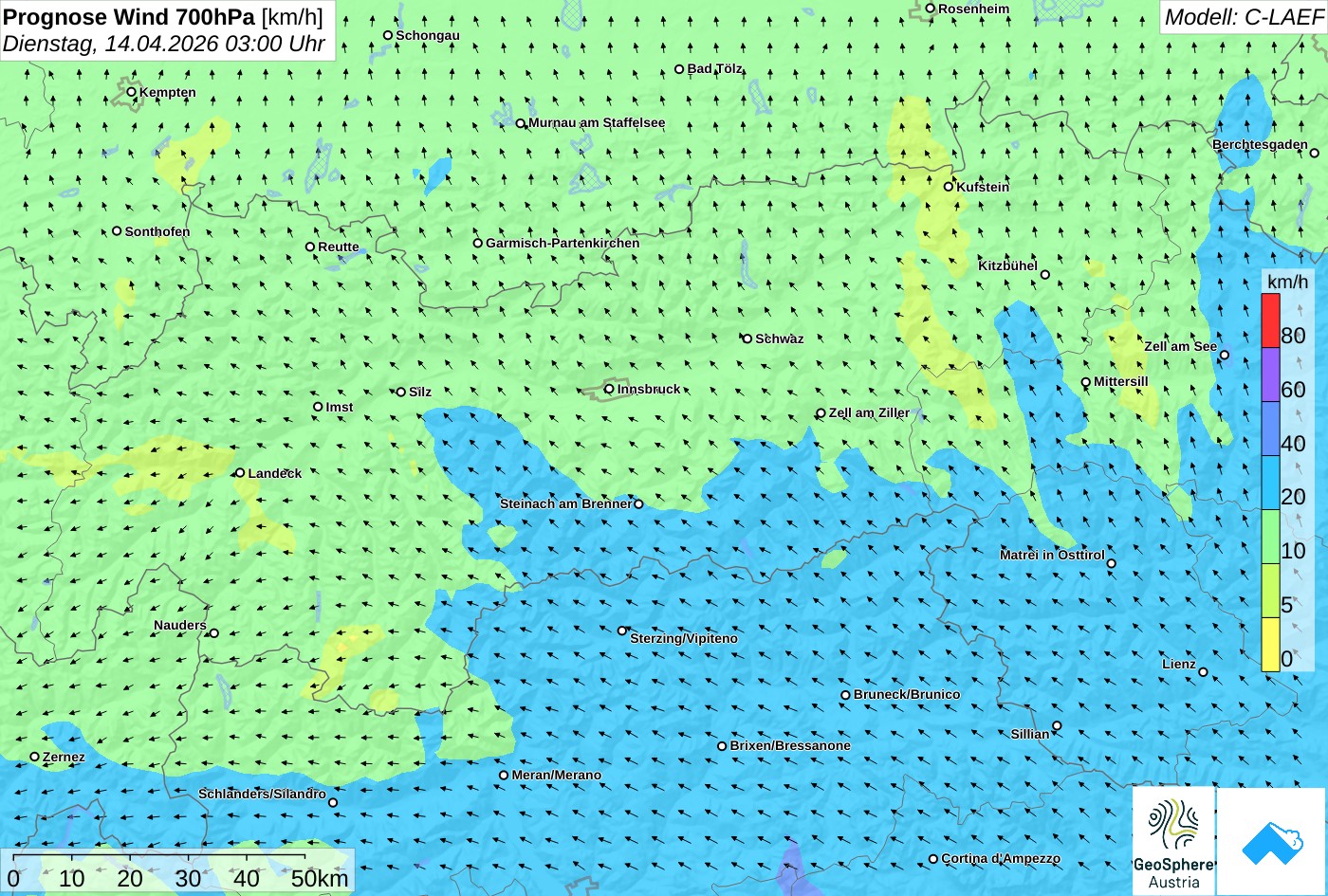
Task: Click the Sterzing/Vipiteno label
Action: 684,638
